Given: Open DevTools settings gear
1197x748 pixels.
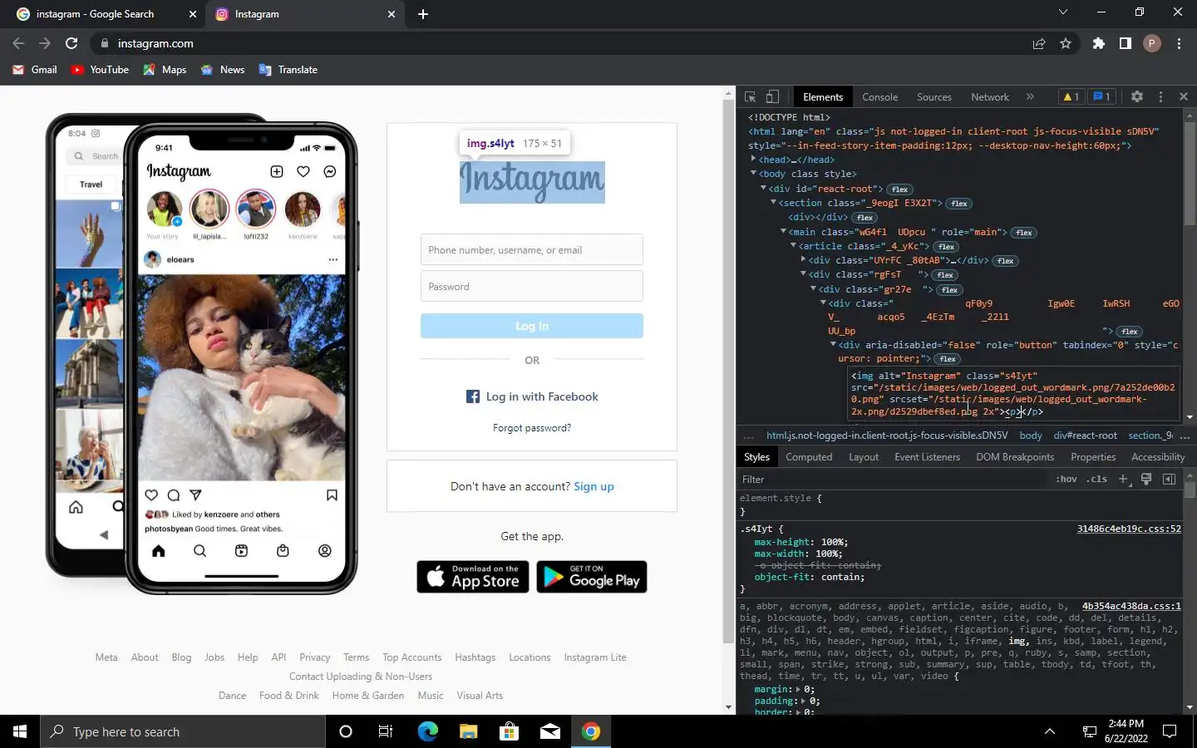Looking at the screenshot, I should 1137,96.
